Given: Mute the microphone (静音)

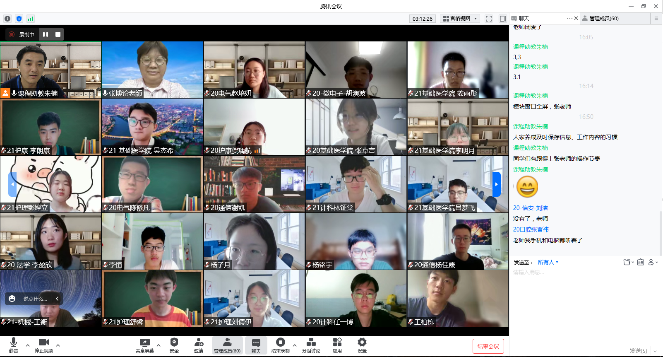Looking at the screenshot, I should click(14, 345).
